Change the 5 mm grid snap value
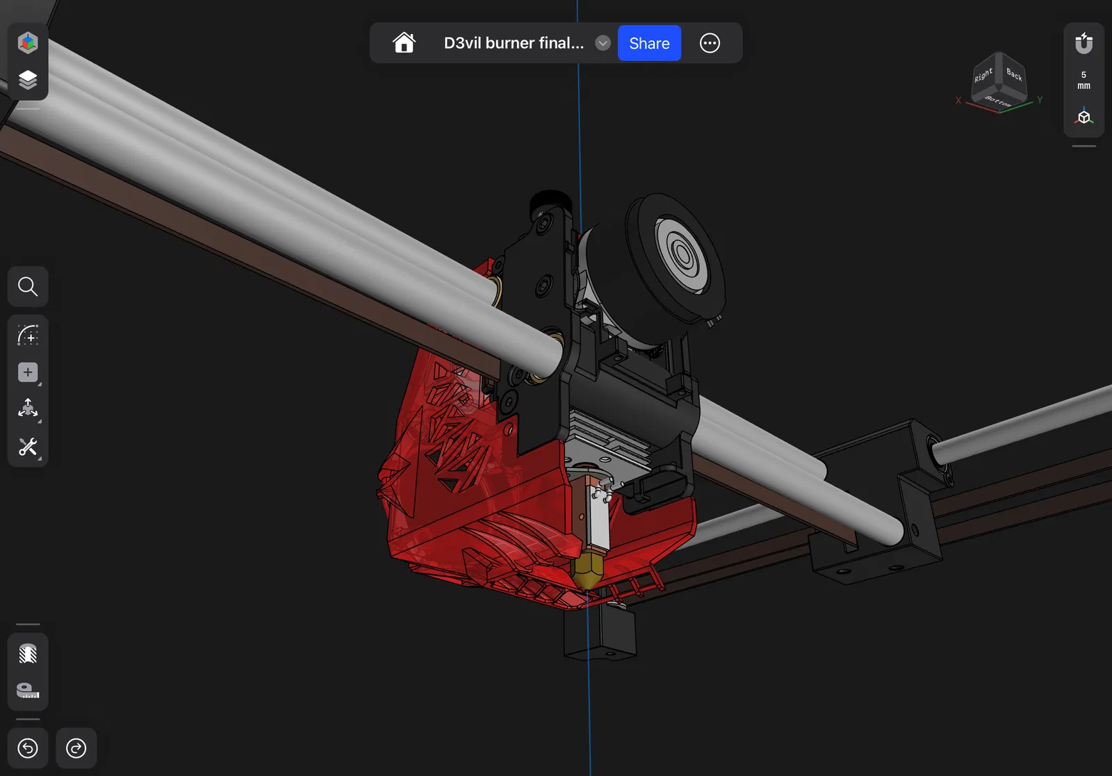The height and width of the screenshot is (776, 1112). [1084, 80]
